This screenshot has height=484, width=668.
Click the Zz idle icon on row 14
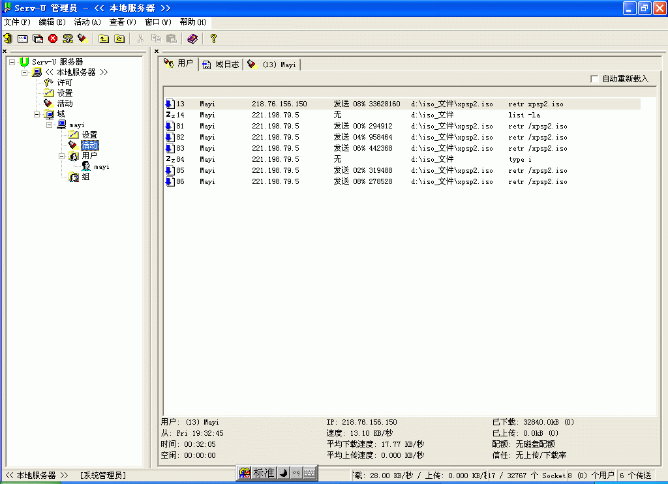(x=170, y=115)
